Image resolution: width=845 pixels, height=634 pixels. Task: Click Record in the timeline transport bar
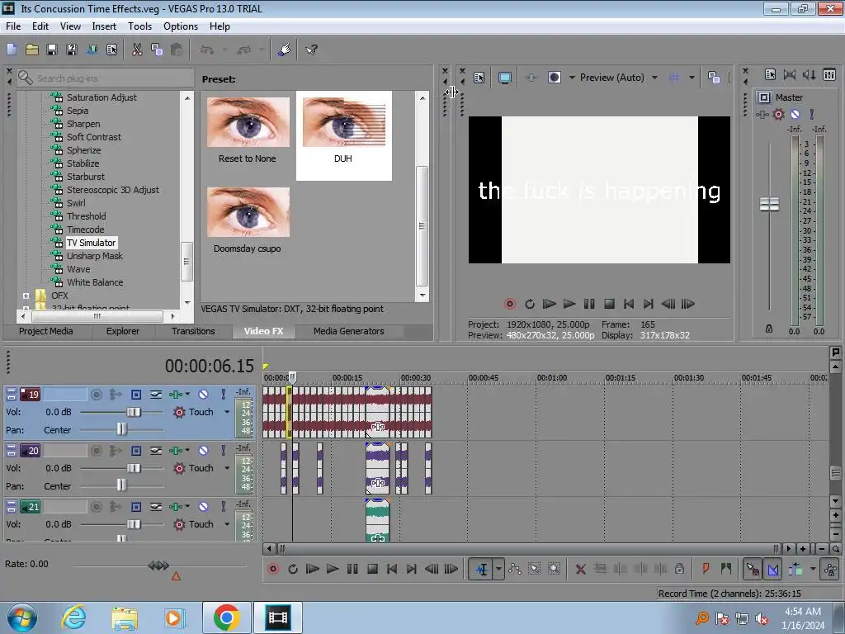tap(273, 569)
